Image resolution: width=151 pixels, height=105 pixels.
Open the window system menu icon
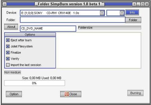(x=5, y=4)
